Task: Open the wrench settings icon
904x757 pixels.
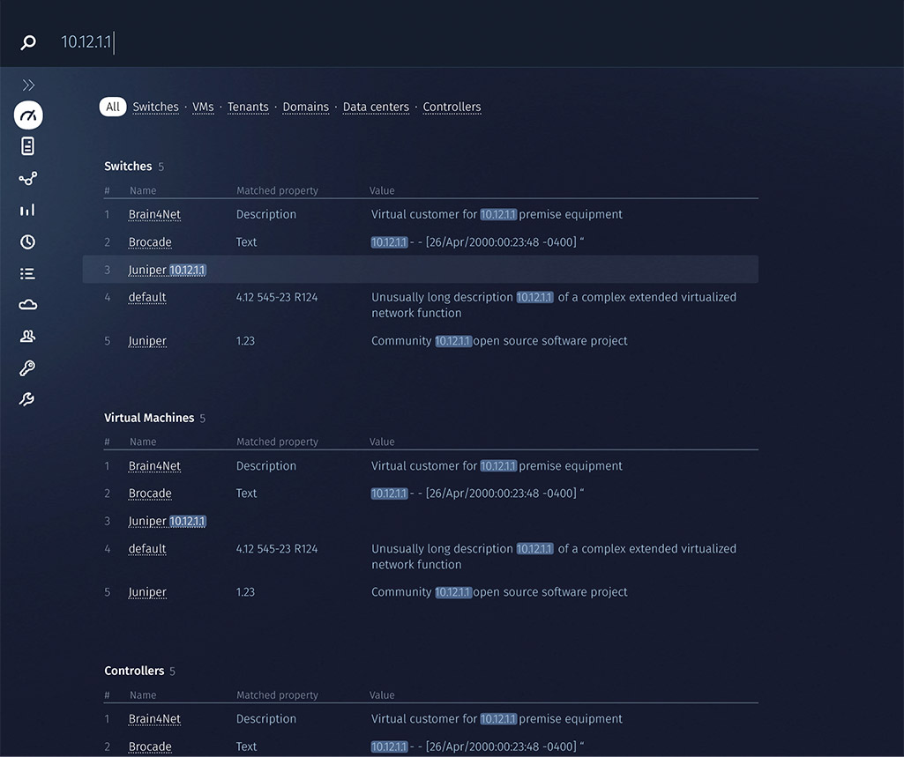Action: coord(28,399)
